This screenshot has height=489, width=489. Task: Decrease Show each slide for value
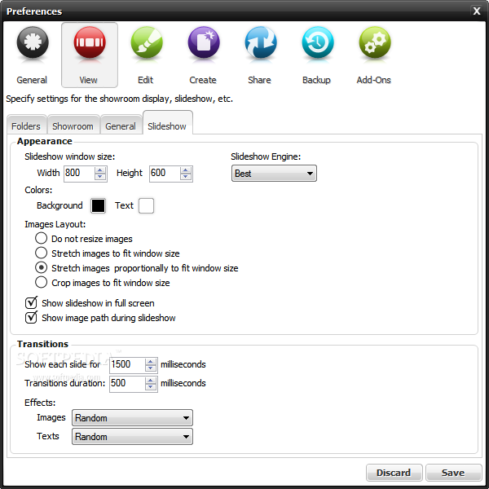(x=151, y=368)
